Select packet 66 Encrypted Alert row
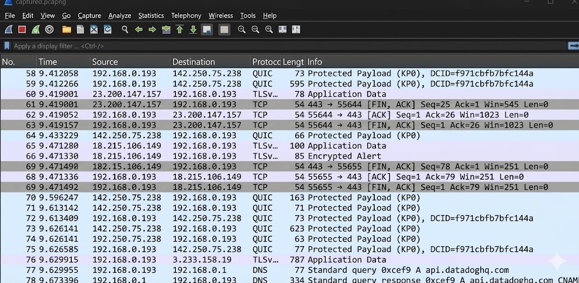579x283 pixels. [x=289, y=156]
